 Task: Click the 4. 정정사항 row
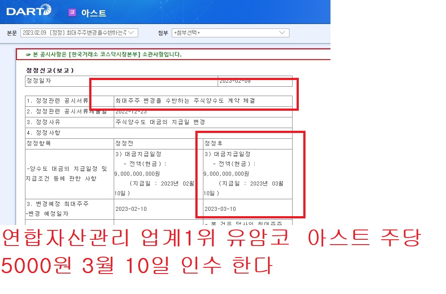pos(159,133)
